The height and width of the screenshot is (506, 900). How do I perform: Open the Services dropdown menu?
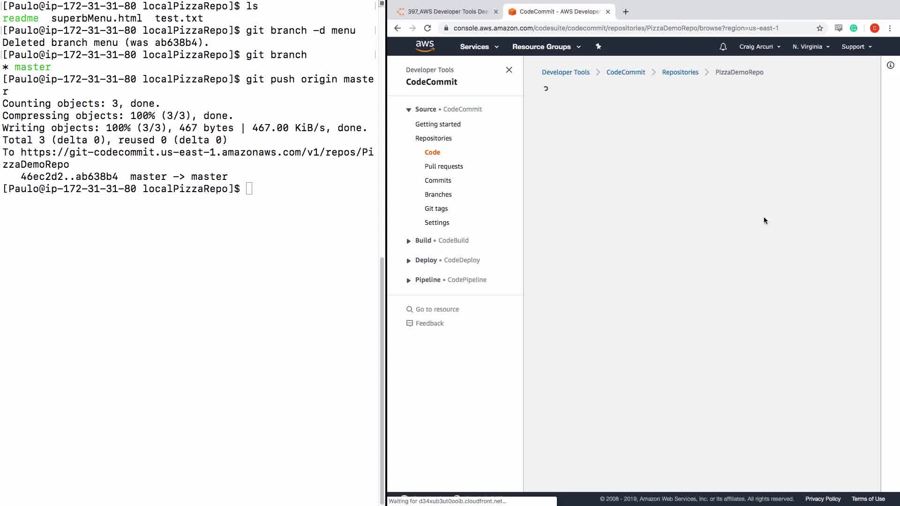(479, 47)
